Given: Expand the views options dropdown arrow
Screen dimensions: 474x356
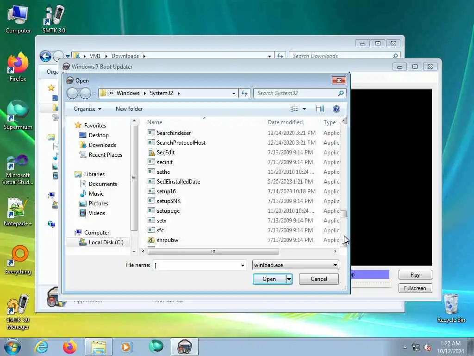Looking at the screenshot, I should [x=305, y=109].
